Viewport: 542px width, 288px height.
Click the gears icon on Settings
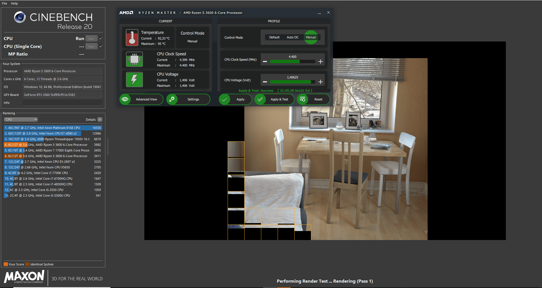172,99
